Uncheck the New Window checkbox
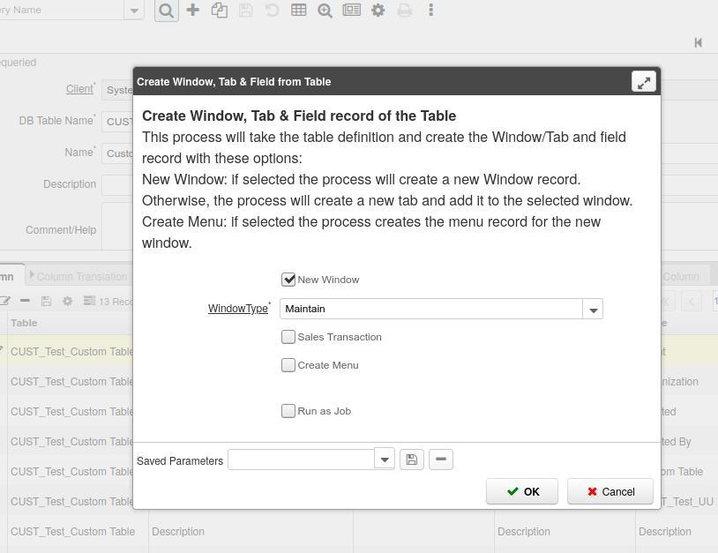Image resolution: width=718 pixels, height=553 pixels. tap(288, 279)
